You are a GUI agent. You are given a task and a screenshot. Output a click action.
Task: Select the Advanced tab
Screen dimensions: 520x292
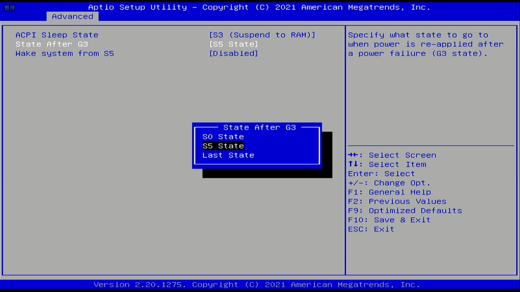(72, 16)
